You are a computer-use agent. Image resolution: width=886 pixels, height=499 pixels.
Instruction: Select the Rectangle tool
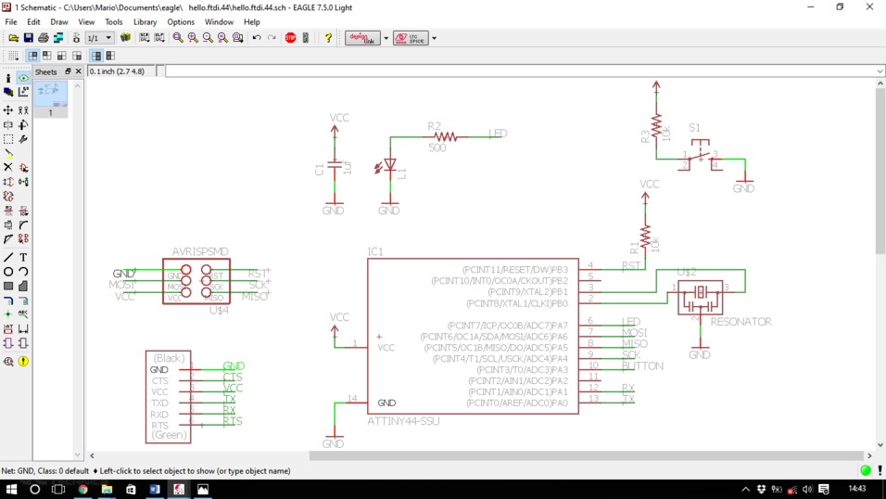[x=8, y=287]
